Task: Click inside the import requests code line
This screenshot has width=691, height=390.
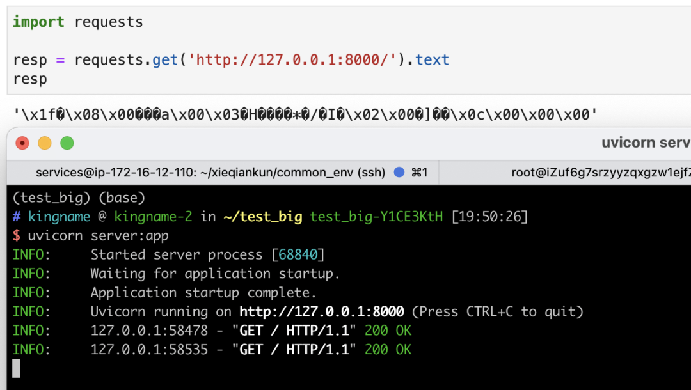Action: pyautogui.click(x=78, y=22)
